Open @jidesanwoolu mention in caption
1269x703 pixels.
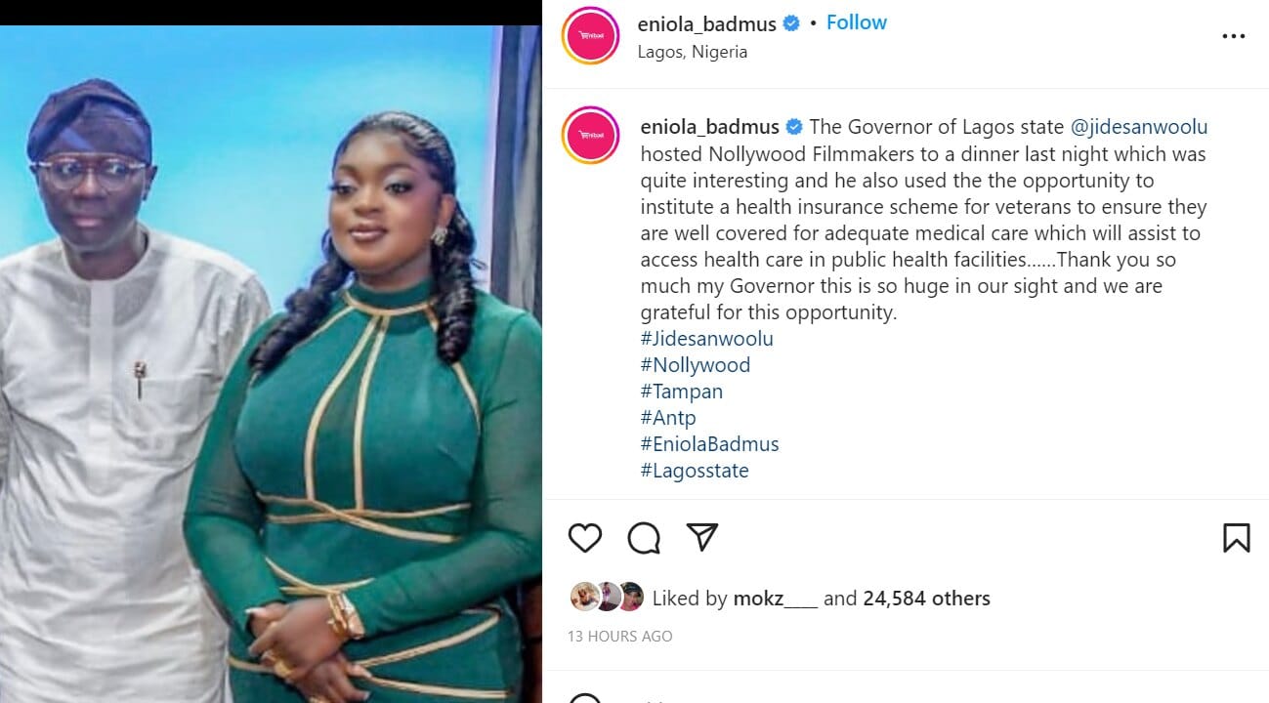coord(1139,127)
